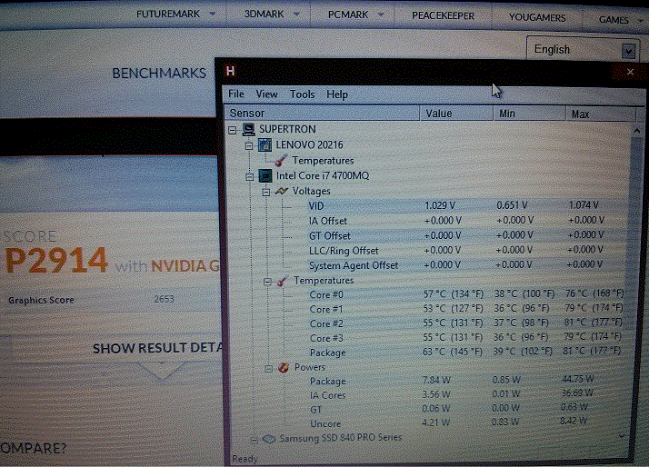Open the YOUGAMERS link

(x=537, y=17)
